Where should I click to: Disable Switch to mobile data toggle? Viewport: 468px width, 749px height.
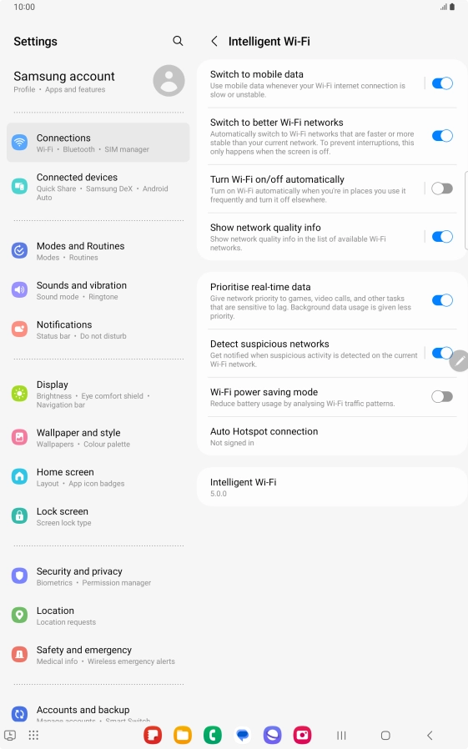[x=442, y=83]
